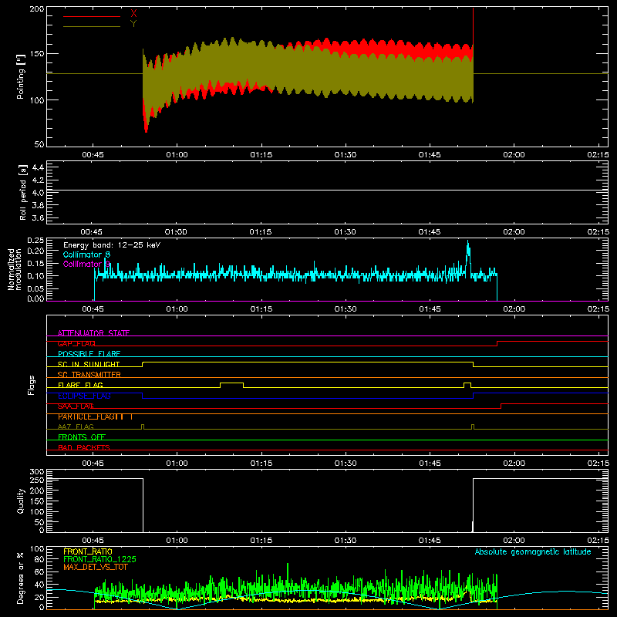Select the red X legend line sample
This screenshot has height=617, width=617.
pyautogui.click(x=92, y=16)
